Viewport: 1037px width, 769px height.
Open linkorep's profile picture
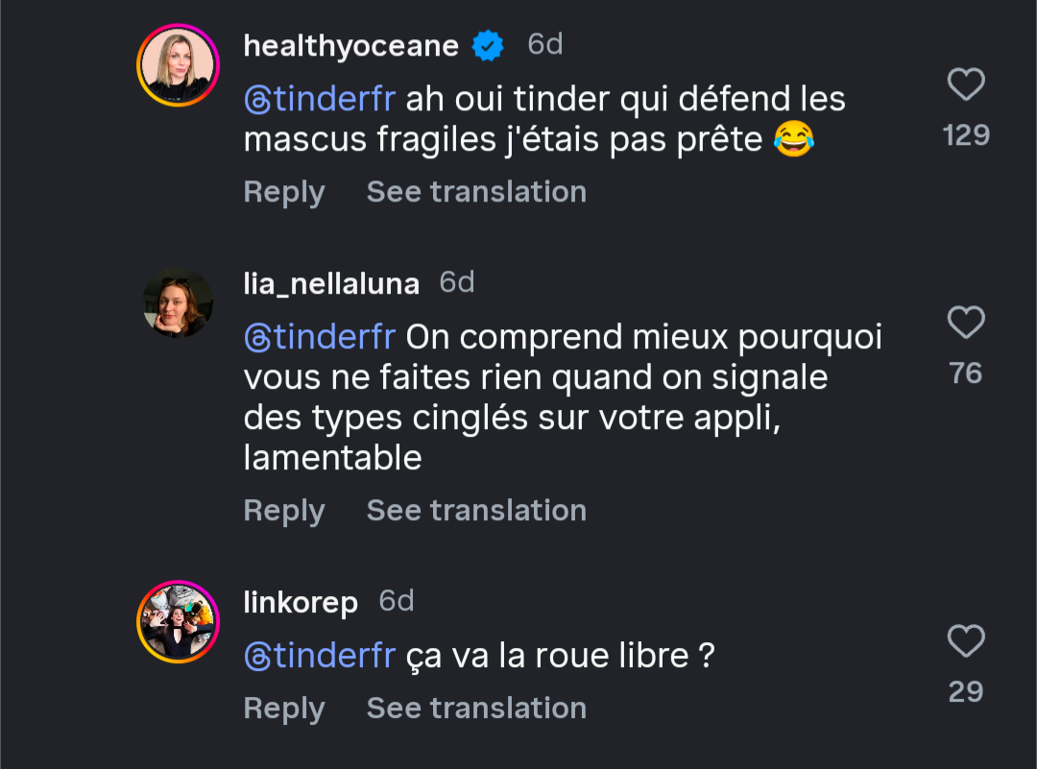tap(179, 622)
